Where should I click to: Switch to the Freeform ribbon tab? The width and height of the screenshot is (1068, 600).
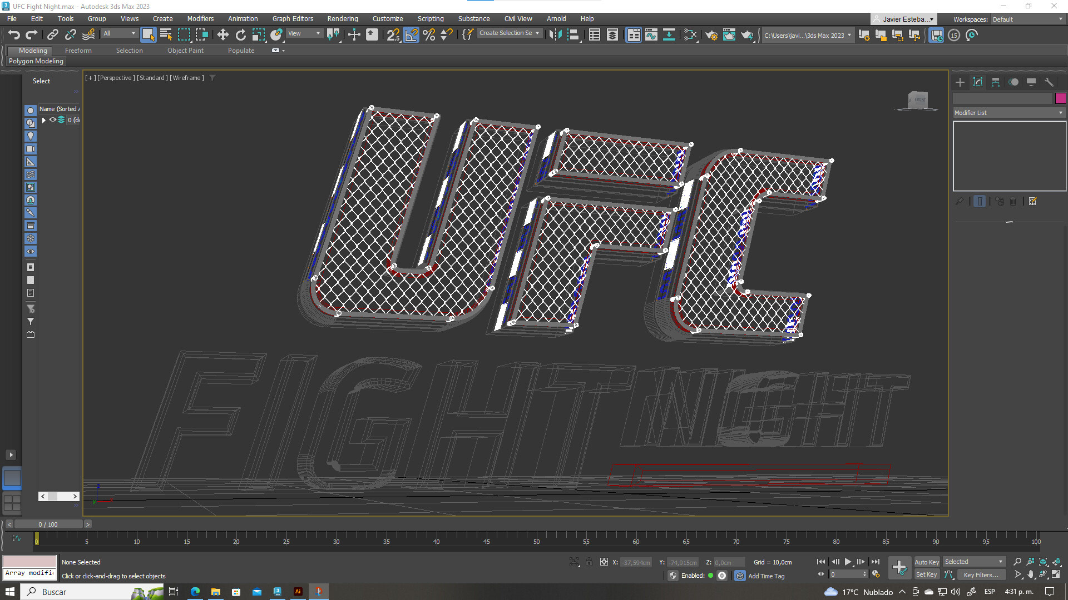(x=78, y=51)
